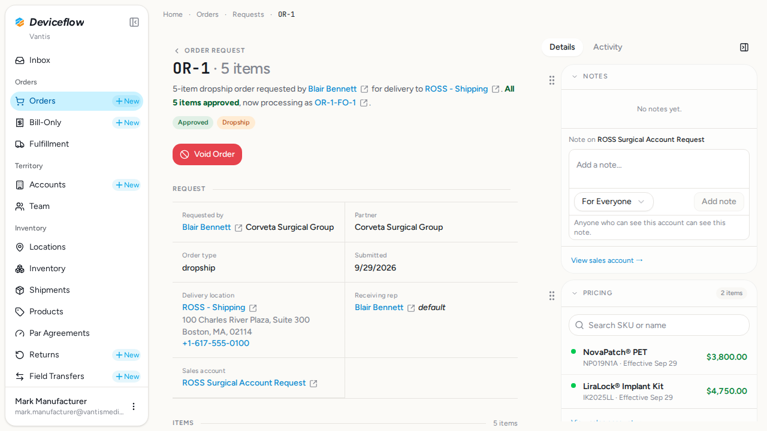Click the Locations pin icon

(20, 247)
